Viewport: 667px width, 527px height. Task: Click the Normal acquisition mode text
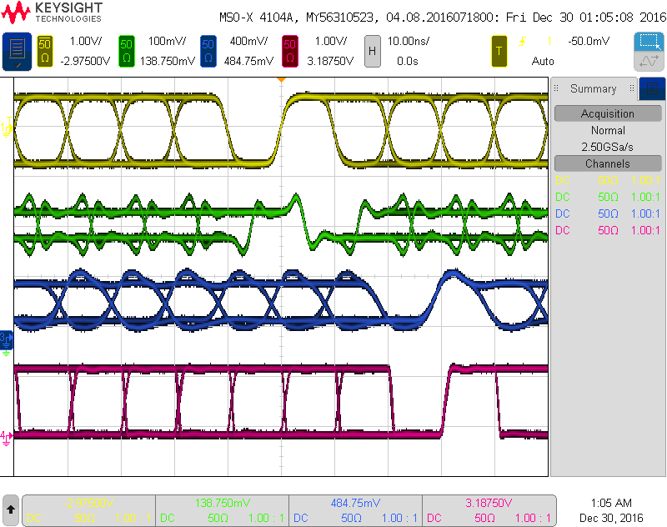coord(608,130)
